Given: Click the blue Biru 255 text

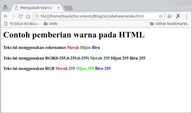Looking at the screenshot, I should tap(103, 69).
